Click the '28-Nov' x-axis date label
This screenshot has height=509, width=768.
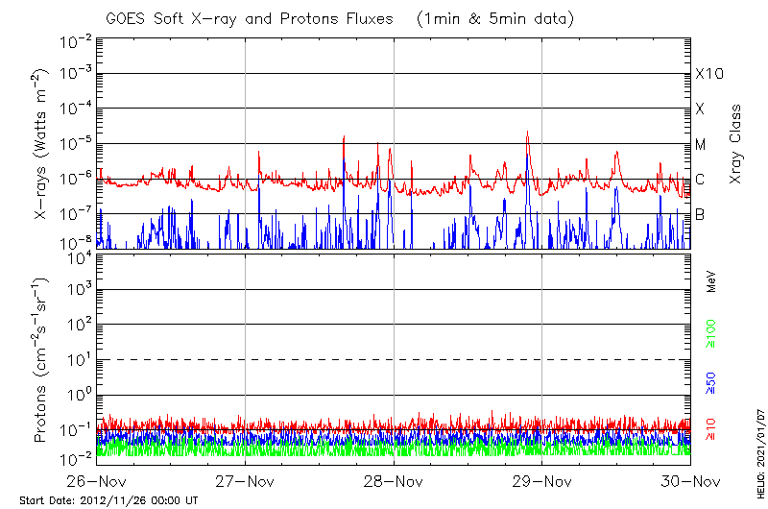(x=394, y=481)
